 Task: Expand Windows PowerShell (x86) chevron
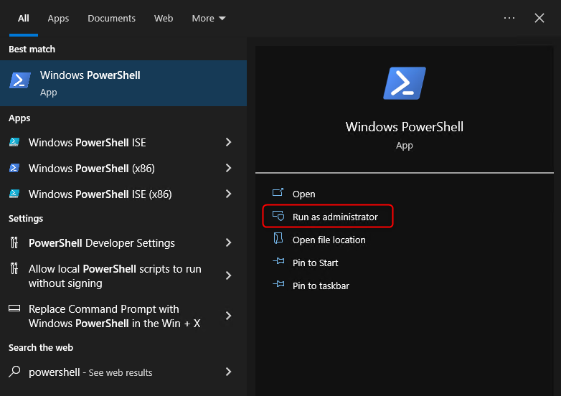point(228,168)
